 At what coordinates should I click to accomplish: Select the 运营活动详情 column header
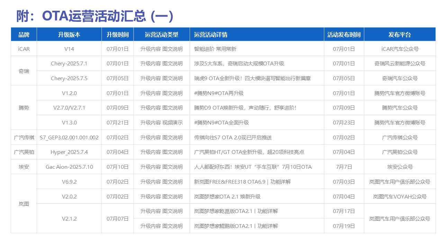tap(257, 35)
